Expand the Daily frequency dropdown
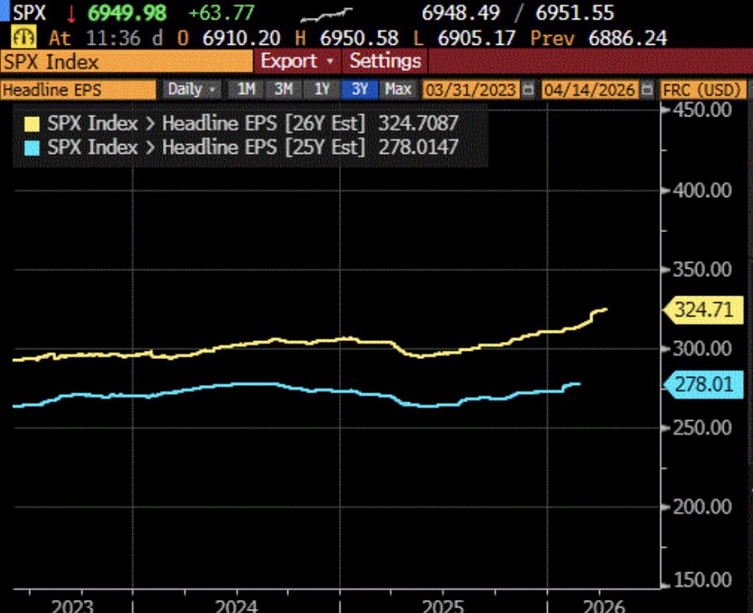 coord(191,90)
